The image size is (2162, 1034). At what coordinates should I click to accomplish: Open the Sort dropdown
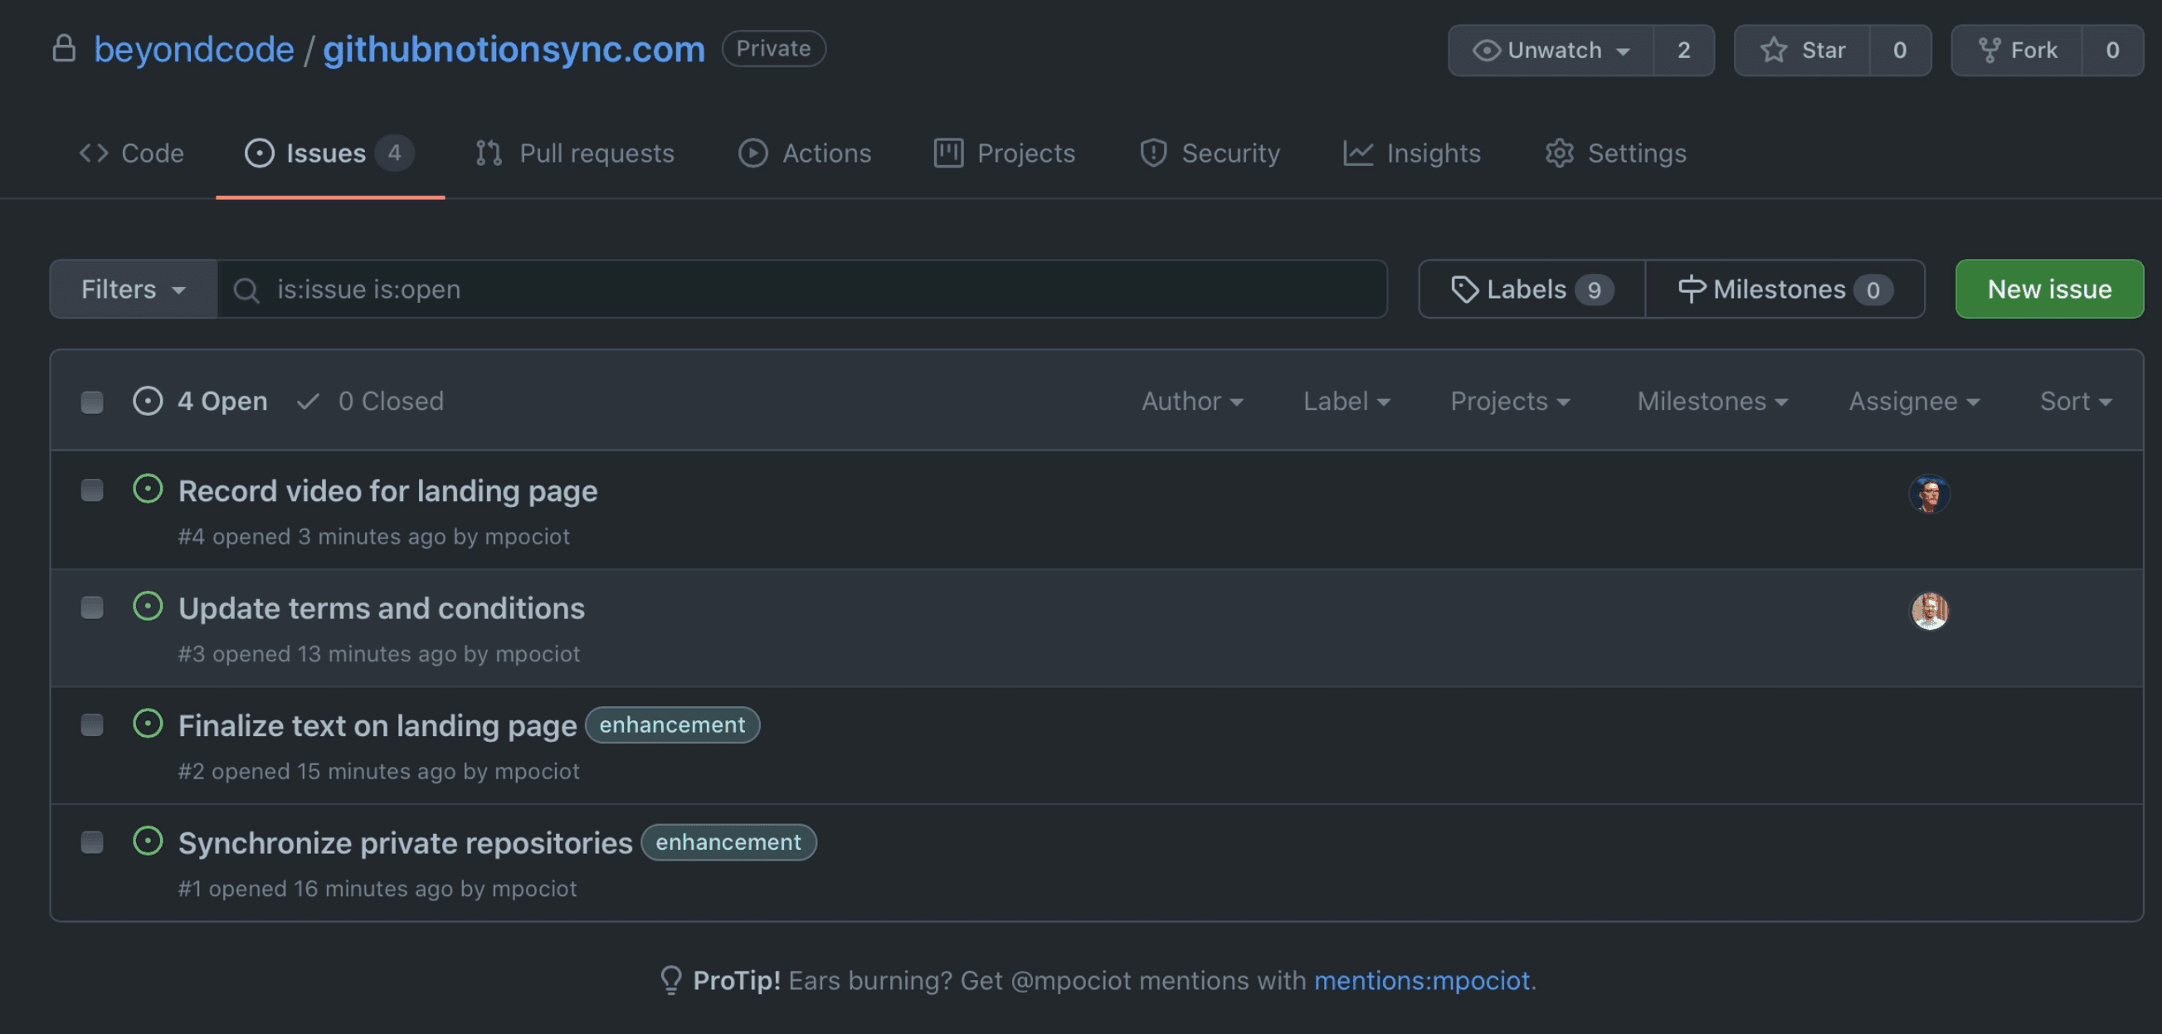click(2076, 401)
